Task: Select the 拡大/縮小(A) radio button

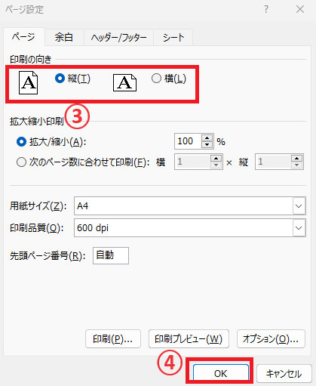Action: tap(21, 142)
